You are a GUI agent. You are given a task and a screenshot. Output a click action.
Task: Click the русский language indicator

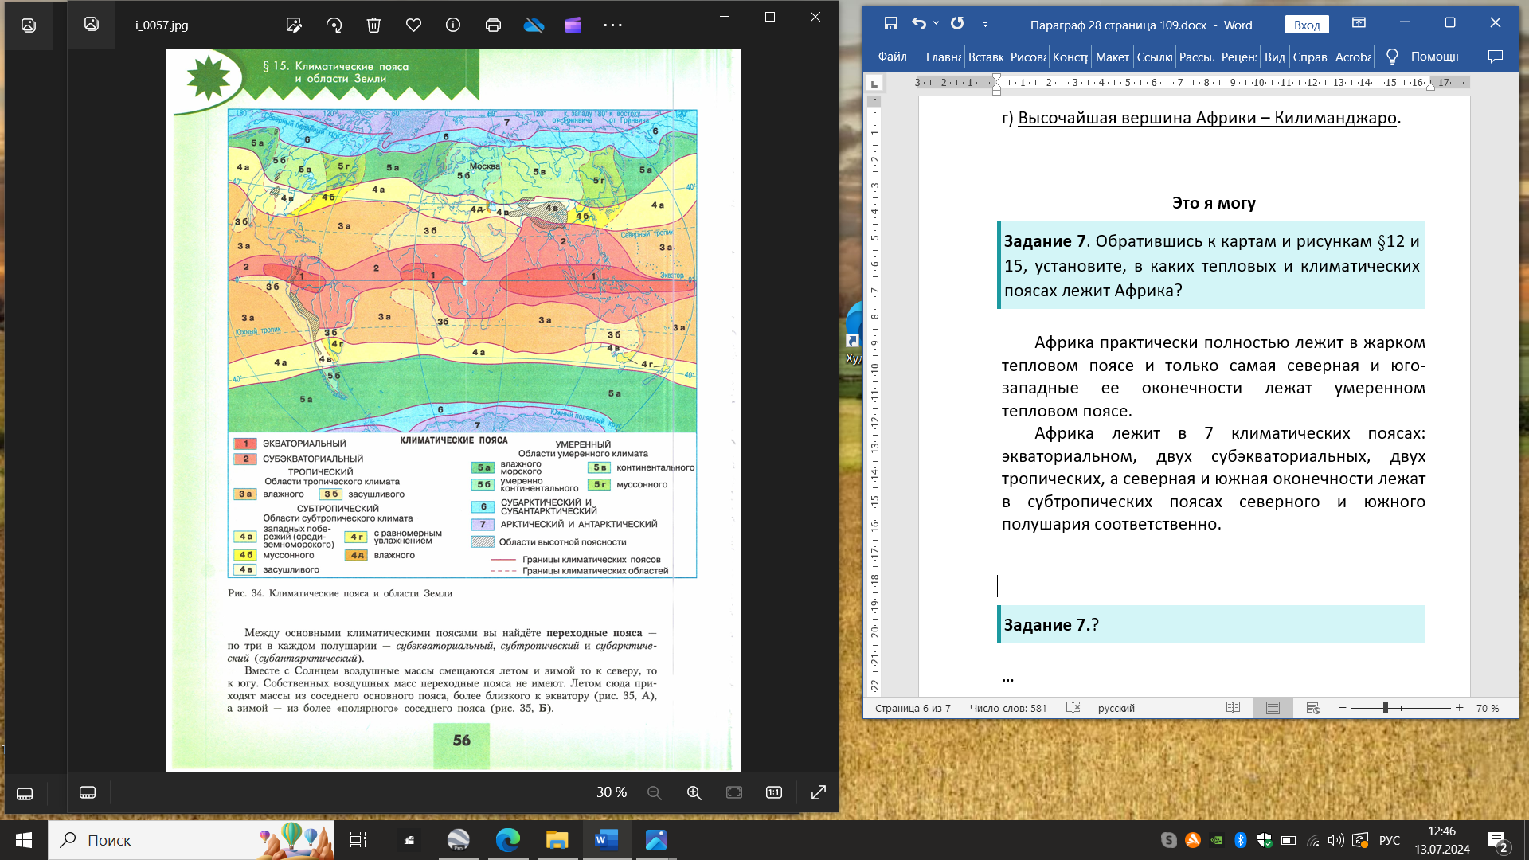[1116, 708]
